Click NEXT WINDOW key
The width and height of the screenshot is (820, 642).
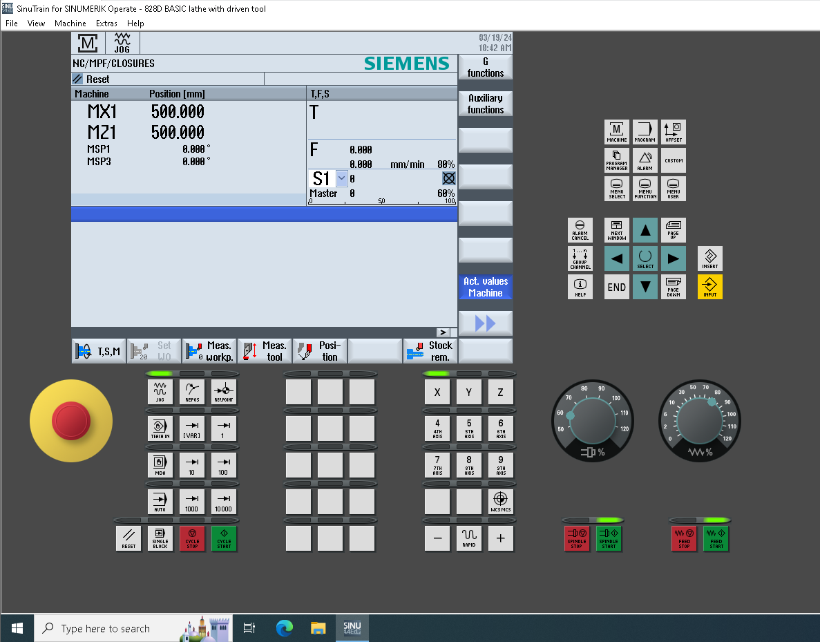[617, 230]
